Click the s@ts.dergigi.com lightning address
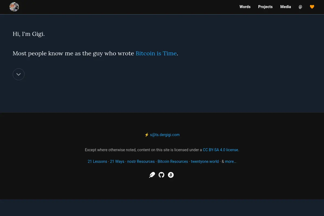Viewport: 324px width, 216px height. [x=165, y=135]
